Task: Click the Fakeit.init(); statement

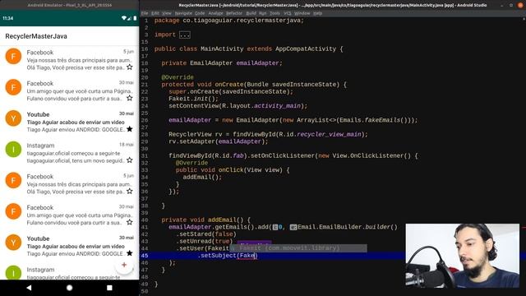Action: (194, 99)
